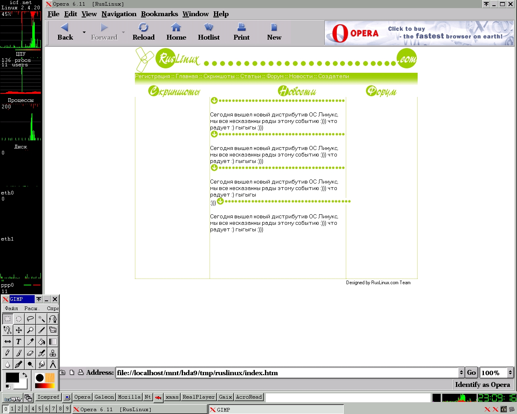
Task: Open the active pattern wood swatch
Action: 50,378
